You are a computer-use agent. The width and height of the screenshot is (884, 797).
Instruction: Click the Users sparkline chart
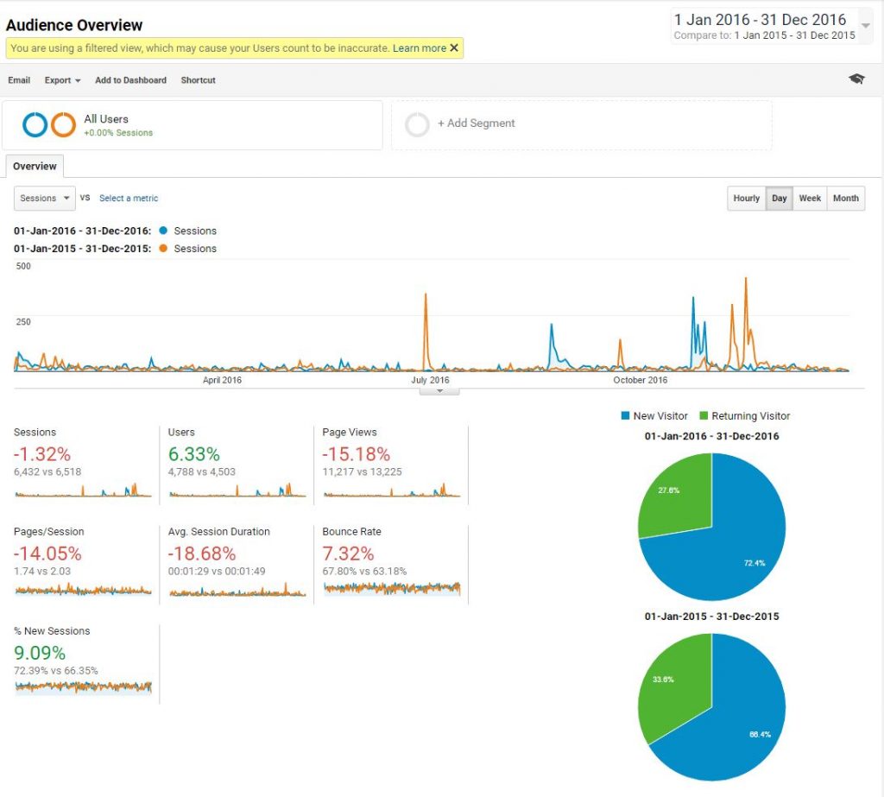(x=237, y=490)
